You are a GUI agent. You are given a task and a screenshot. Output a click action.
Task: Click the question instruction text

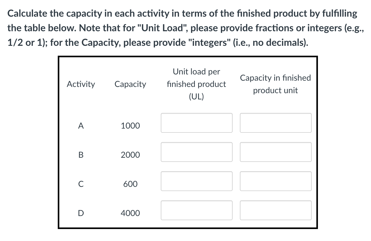point(182,27)
